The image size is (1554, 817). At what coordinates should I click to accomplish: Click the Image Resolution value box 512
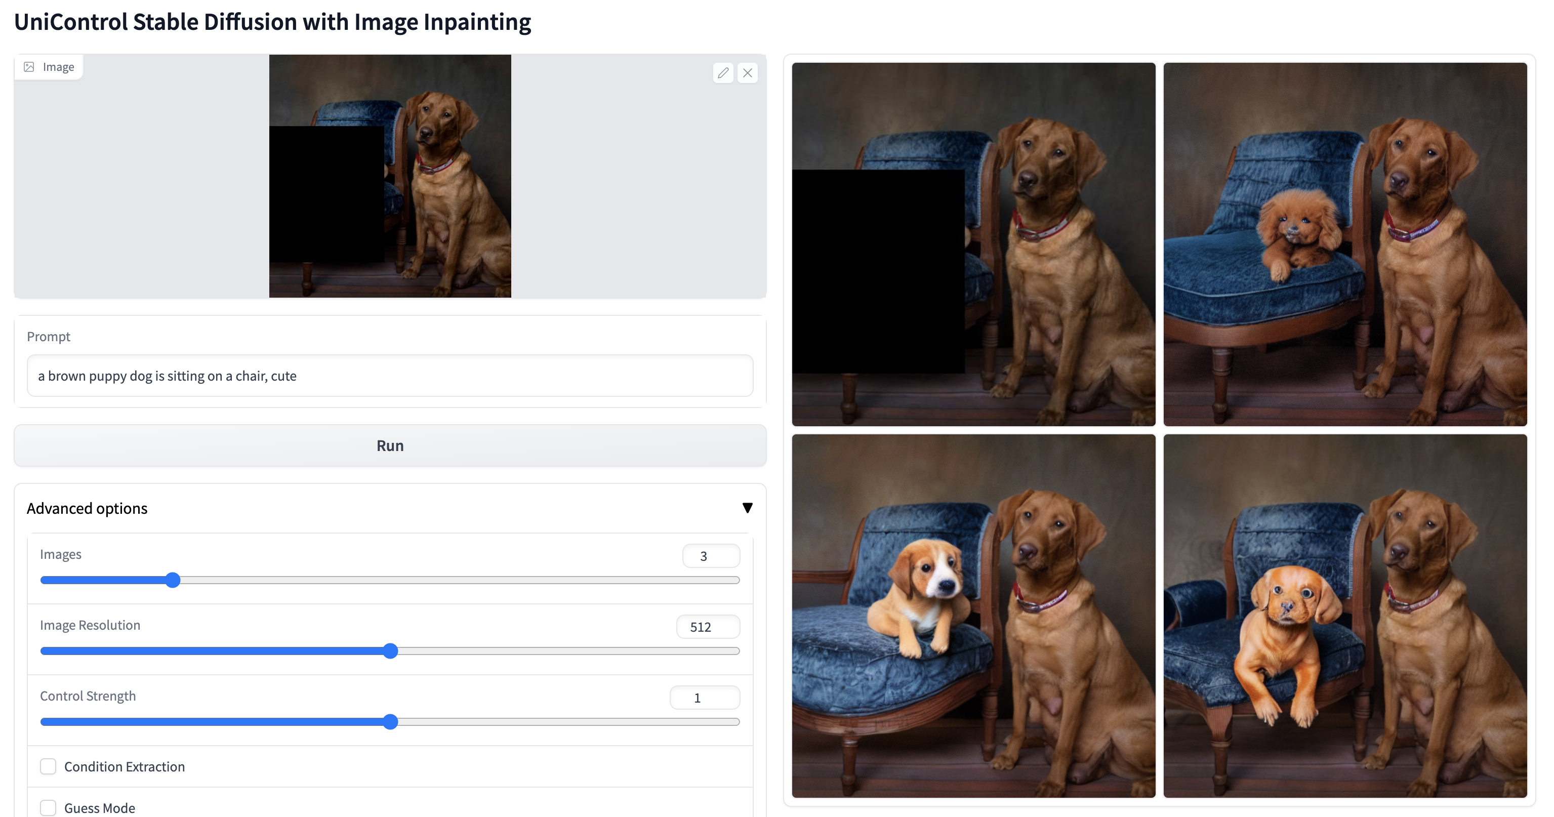click(x=708, y=627)
